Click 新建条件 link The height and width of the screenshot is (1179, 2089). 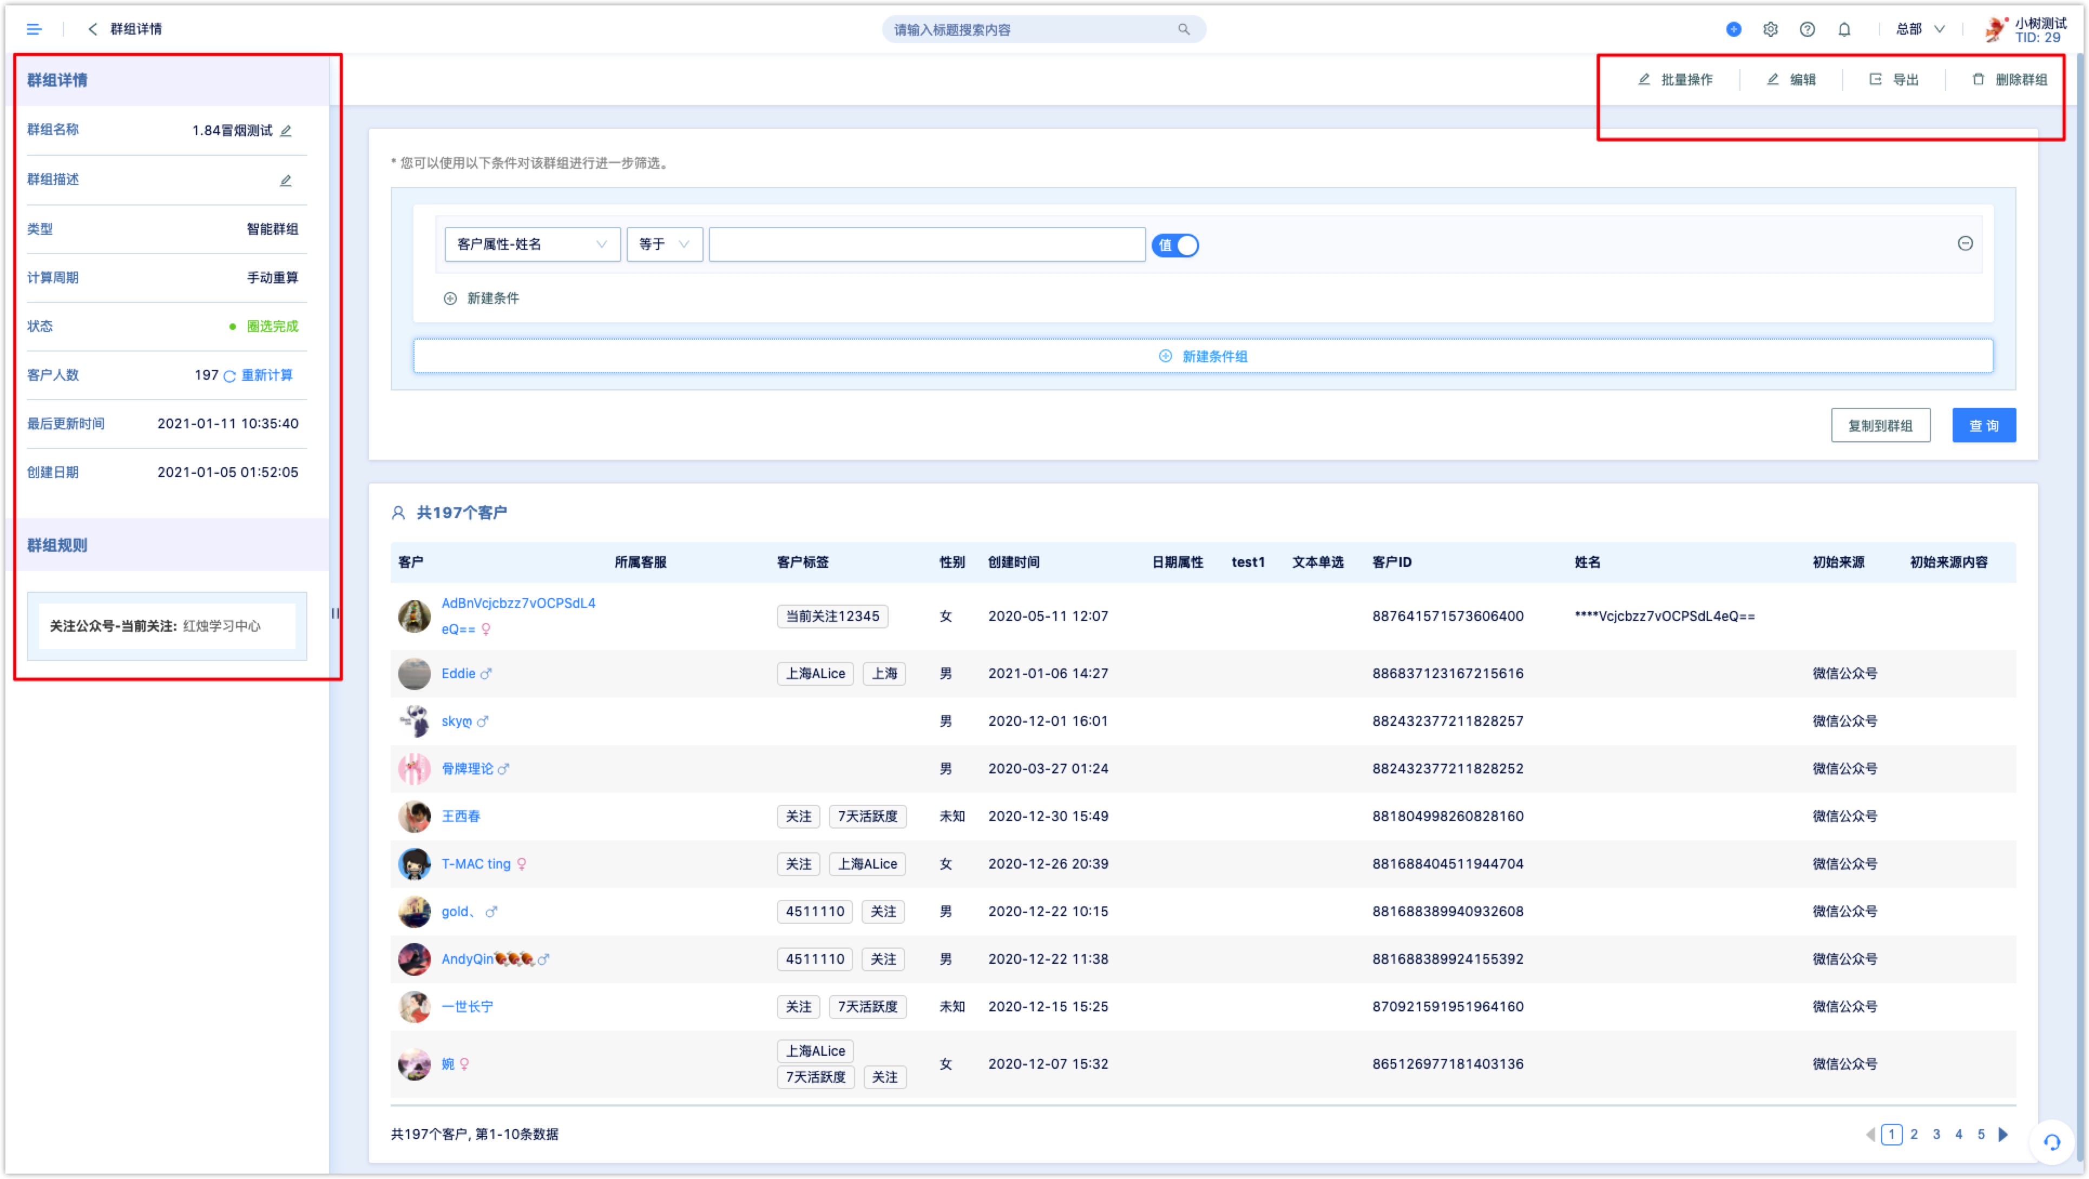click(481, 298)
